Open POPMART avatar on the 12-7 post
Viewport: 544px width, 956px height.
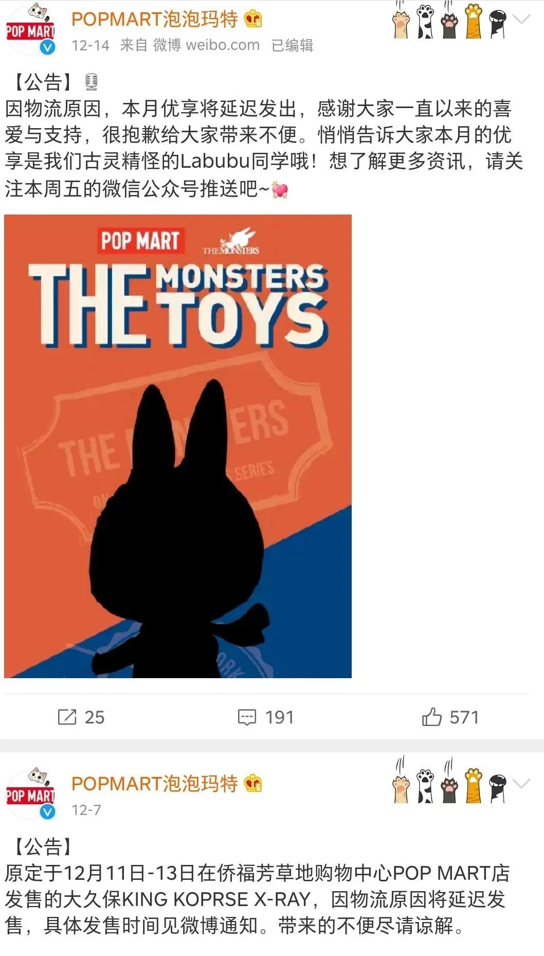coord(30,794)
